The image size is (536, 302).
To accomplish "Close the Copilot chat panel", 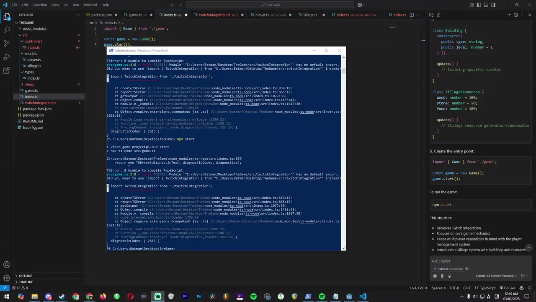I will pyautogui.click(x=530, y=15).
